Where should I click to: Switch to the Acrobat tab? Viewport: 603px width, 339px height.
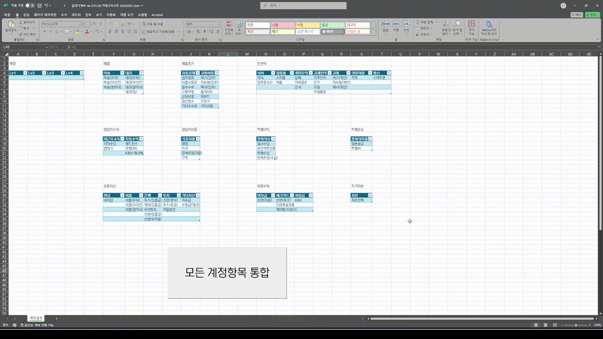click(157, 15)
